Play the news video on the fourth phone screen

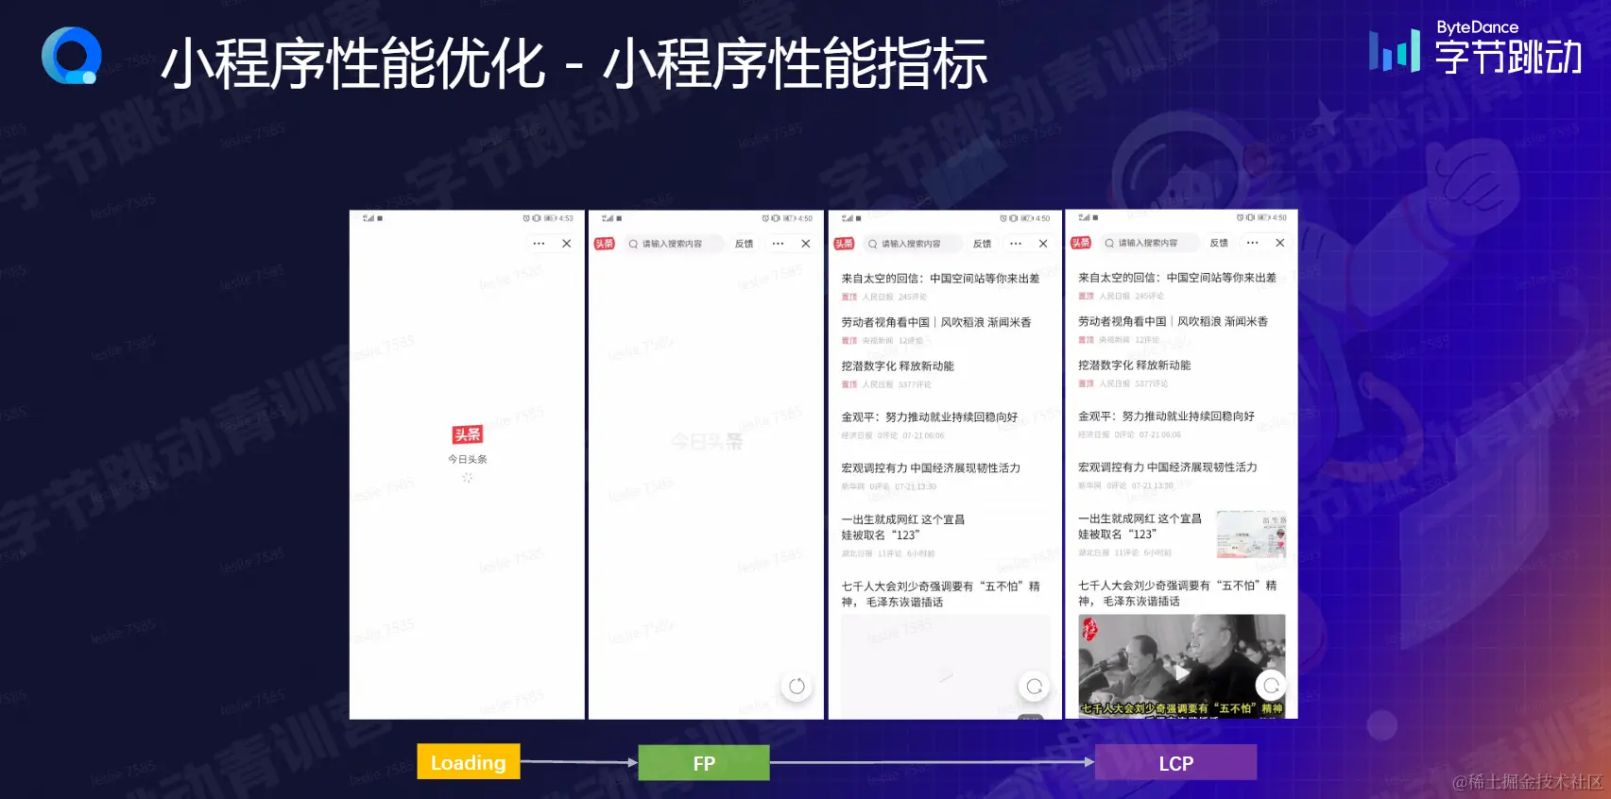1181,671
